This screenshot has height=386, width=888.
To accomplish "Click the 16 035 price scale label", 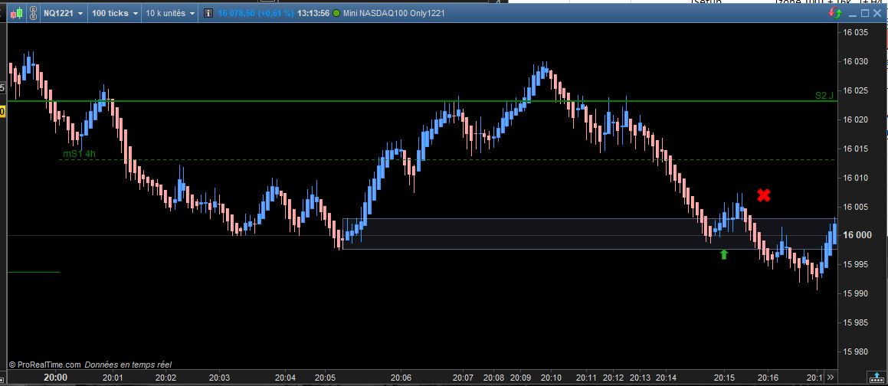I will click(856, 32).
